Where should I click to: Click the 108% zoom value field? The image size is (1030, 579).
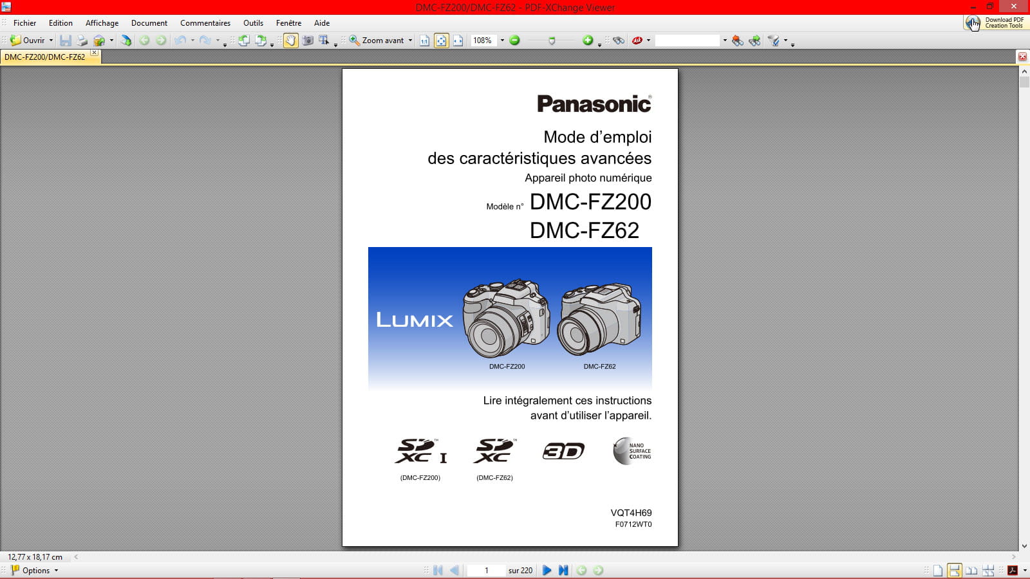[483, 41]
